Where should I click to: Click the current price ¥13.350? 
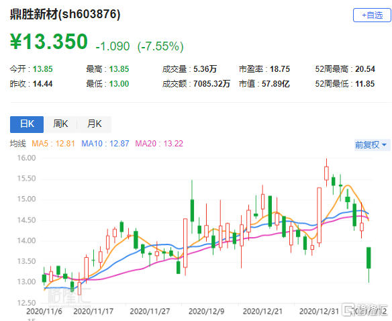point(49,42)
